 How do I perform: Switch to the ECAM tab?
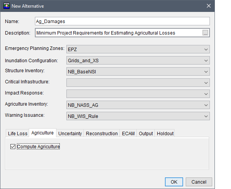click(x=128, y=134)
